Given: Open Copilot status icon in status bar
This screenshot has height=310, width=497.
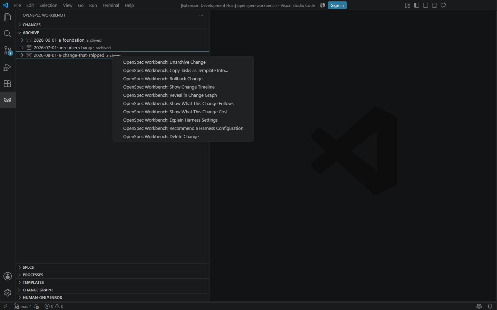Looking at the screenshot, I should click(479, 306).
